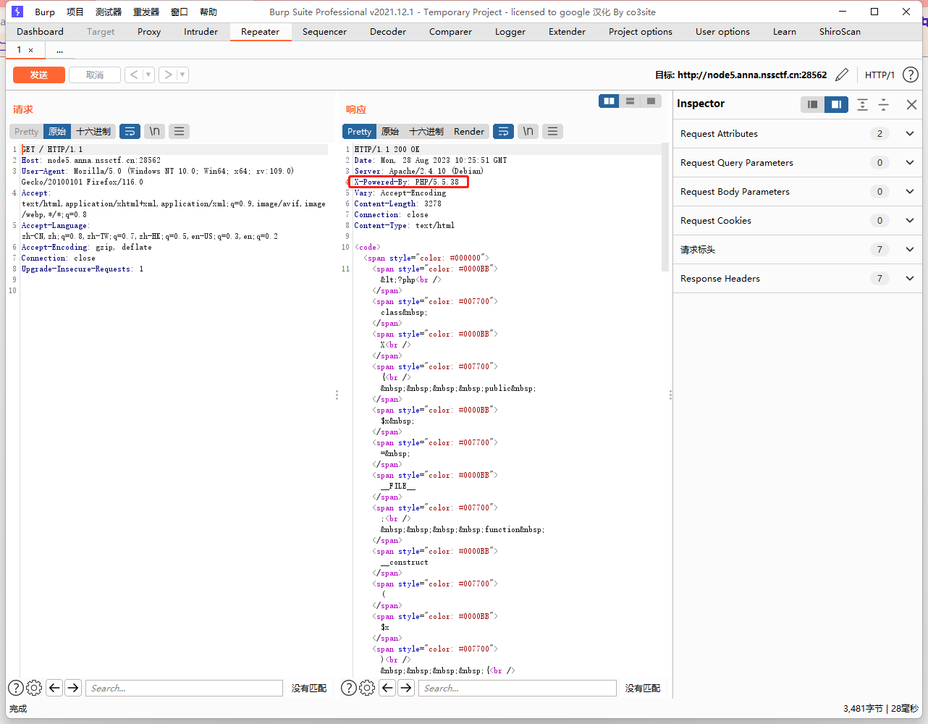Switch to the Learn tab
The height and width of the screenshot is (724, 928).
click(x=784, y=32)
